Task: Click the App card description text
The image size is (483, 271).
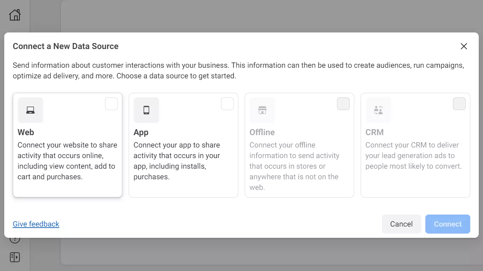Action: pos(177,161)
